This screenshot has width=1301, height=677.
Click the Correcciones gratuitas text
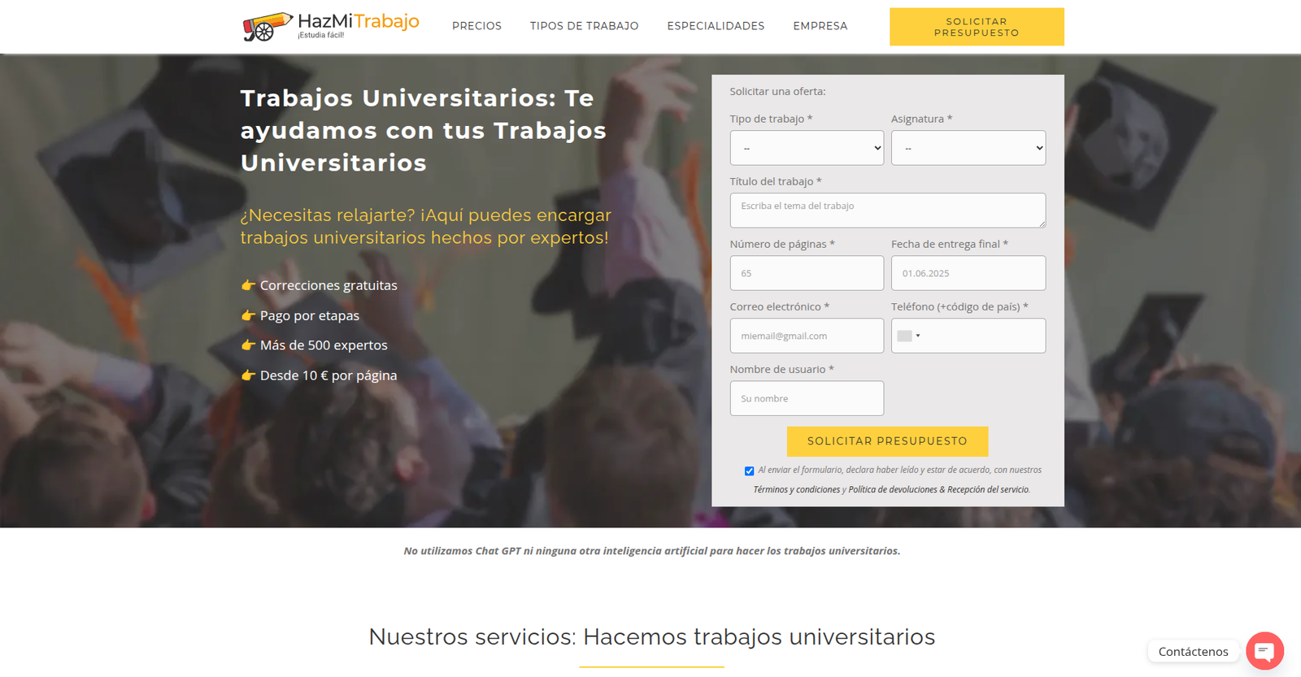coord(329,285)
